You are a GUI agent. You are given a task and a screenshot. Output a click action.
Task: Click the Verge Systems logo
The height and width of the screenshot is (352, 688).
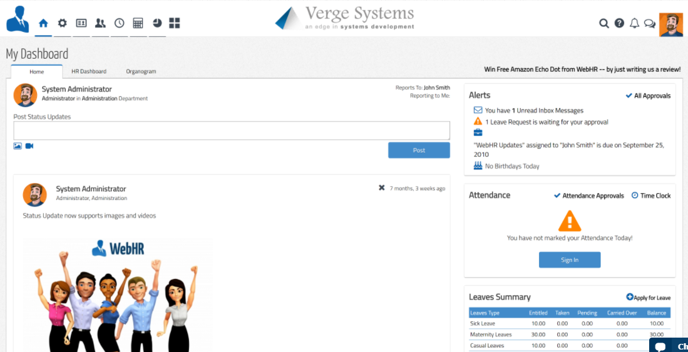click(345, 18)
